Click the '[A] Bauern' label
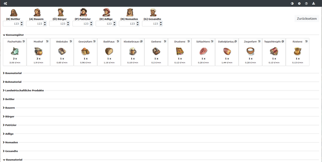 (36, 19)
